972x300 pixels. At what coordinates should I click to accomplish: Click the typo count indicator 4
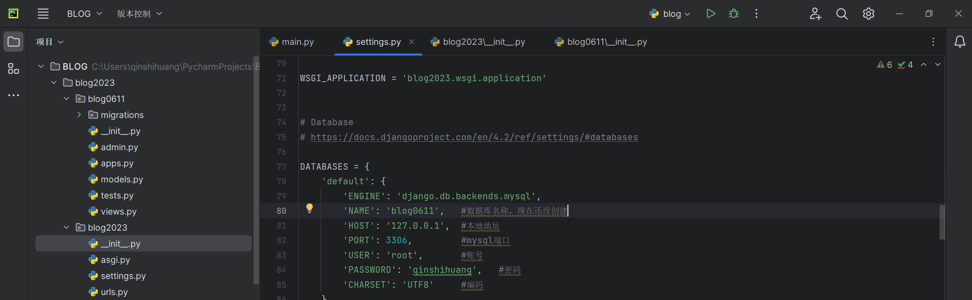[x=905, y=65]
